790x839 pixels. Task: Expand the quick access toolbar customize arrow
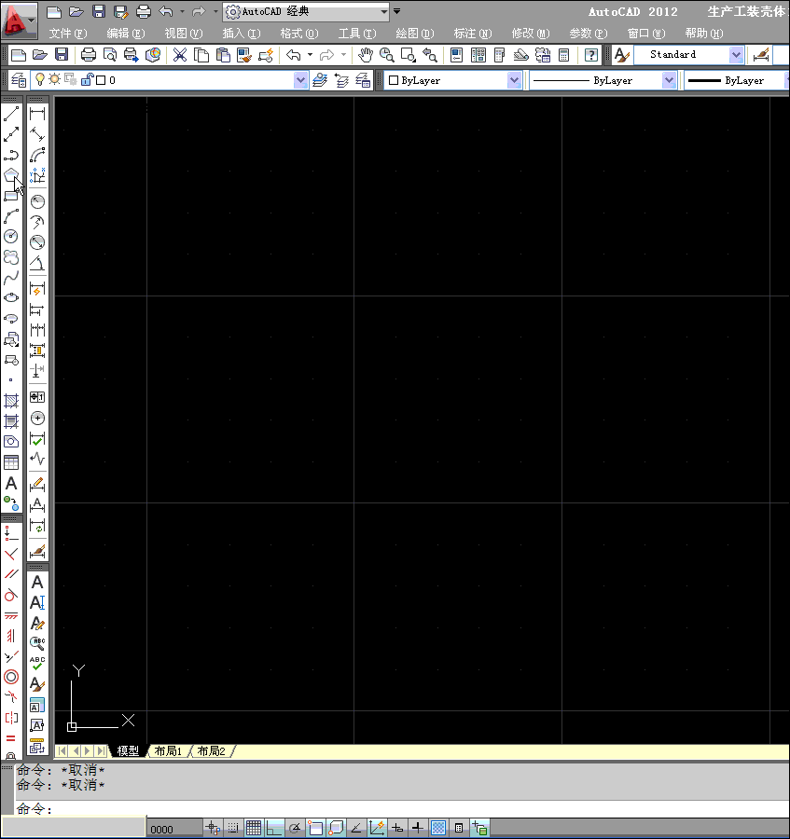396,10
